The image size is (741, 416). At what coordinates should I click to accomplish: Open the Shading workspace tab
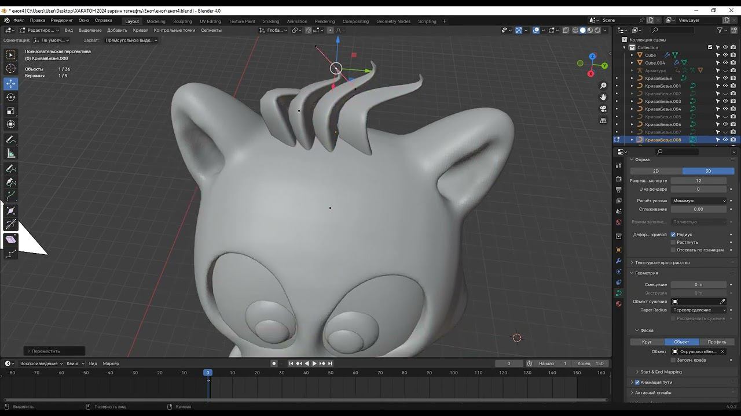pyautogui.click(x=271, y=21)
